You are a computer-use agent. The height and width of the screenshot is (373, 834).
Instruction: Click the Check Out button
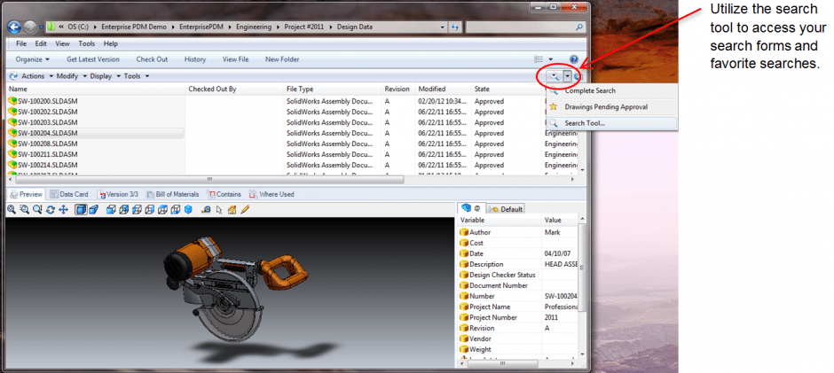coord(152,59)
